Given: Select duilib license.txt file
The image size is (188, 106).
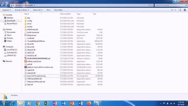Looking at the screenshot, I should [33, 32].
